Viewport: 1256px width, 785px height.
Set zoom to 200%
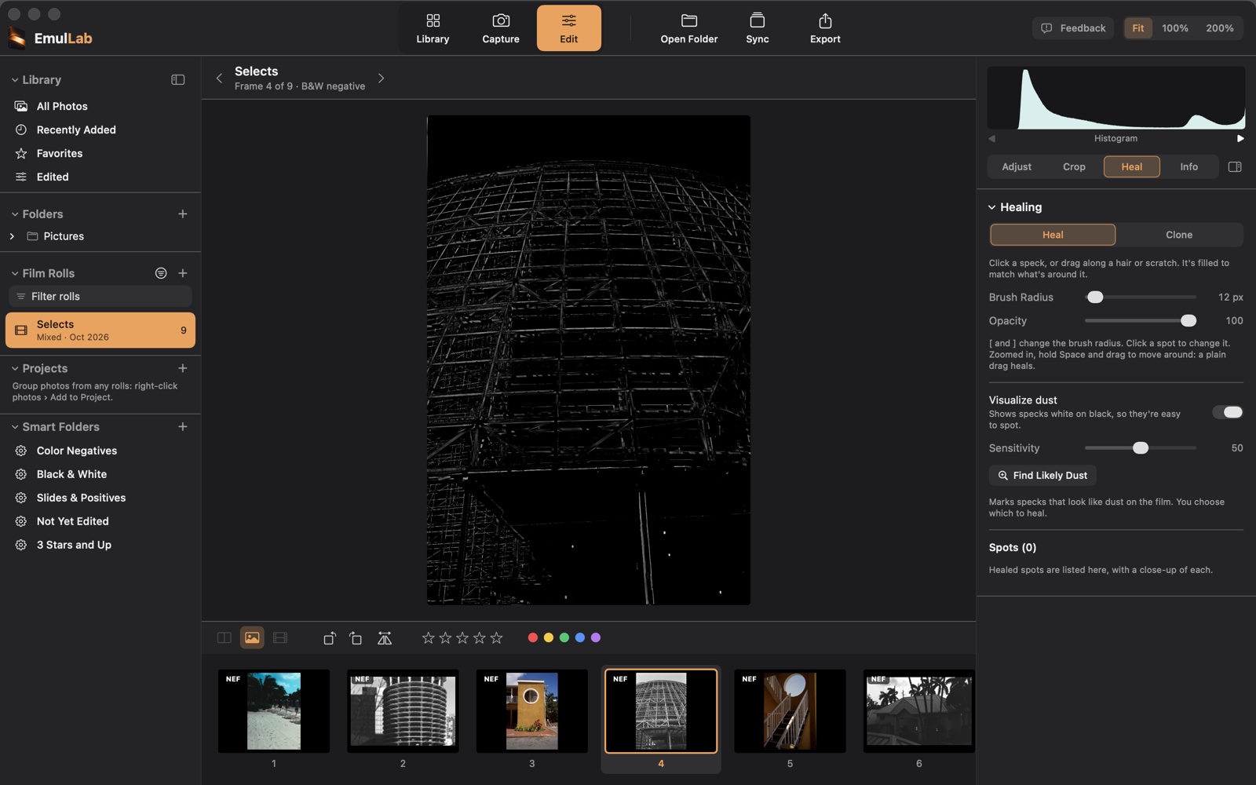1219,28
